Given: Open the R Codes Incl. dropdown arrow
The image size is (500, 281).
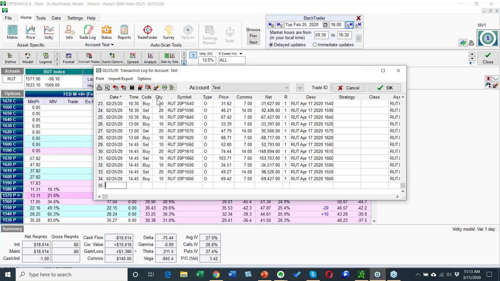Looking at the screenshot, I should [x=241, y=54].
